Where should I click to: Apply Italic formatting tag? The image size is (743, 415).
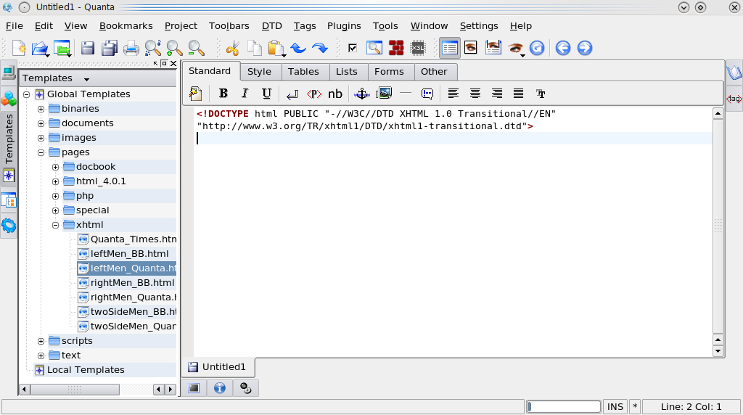pos(245,94)
